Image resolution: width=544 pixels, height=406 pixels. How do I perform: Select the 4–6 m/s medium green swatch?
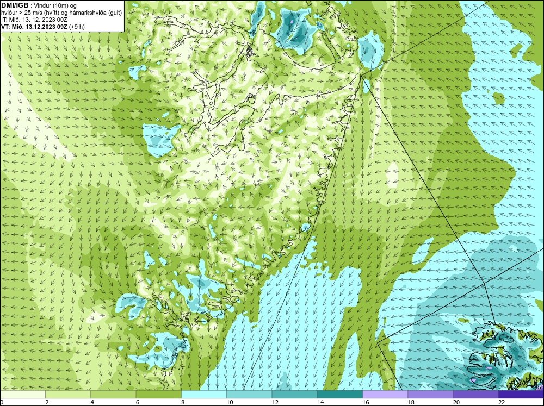113,395
